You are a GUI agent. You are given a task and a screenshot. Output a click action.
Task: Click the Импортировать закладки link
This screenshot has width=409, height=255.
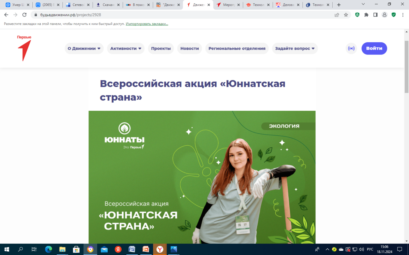pyautogui.click(x=147, y=24)
